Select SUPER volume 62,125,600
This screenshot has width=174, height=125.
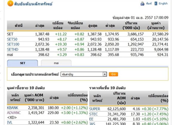click(116, 109)
